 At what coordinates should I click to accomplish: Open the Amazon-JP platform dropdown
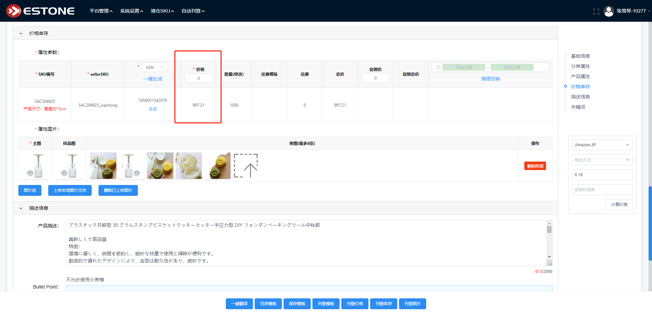click(602, 145)
